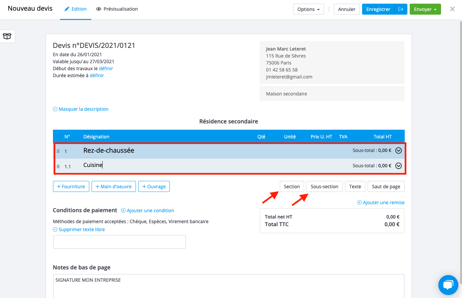The width and height of the screenshot is (462, 298).
Task: Add a new Sous-section
Action: tap(324, 187)
